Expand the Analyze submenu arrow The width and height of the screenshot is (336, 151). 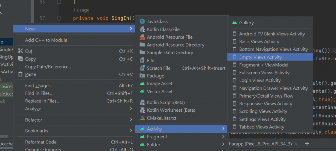(x=131, y=108)
